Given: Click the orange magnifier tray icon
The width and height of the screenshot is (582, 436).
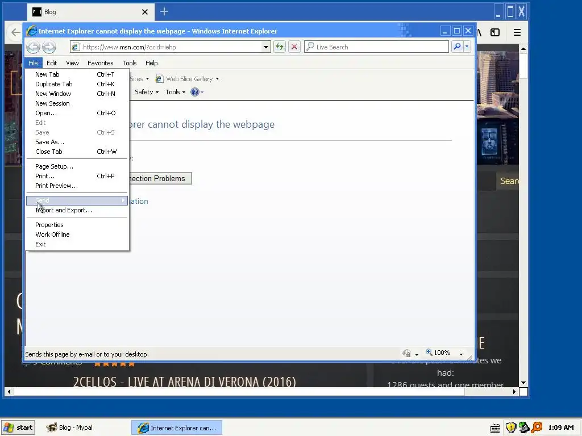Looking at the screenshot, I should (x=537, y=427).
